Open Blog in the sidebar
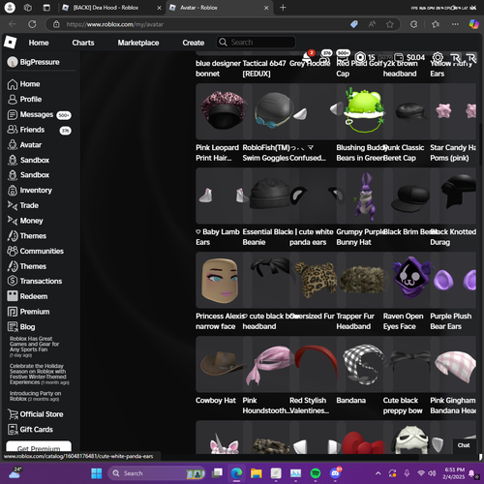 (x=21, y=327)
